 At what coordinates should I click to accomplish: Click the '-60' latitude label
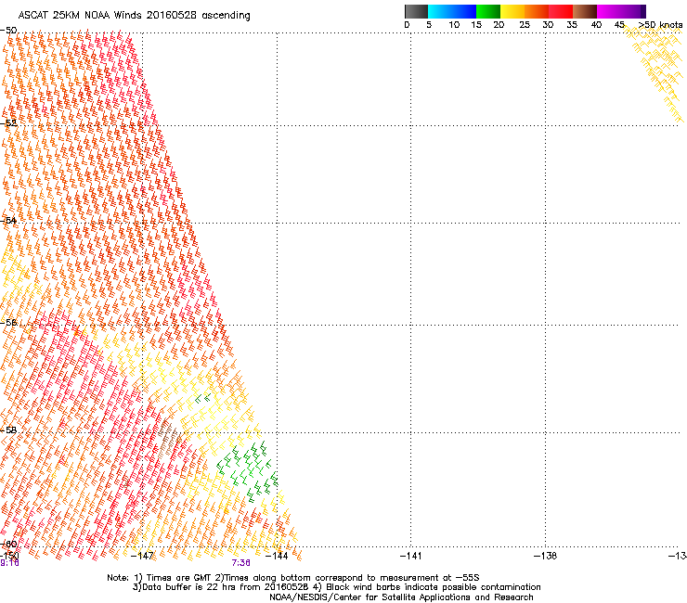pyautogui.click(x=8, y=544)
